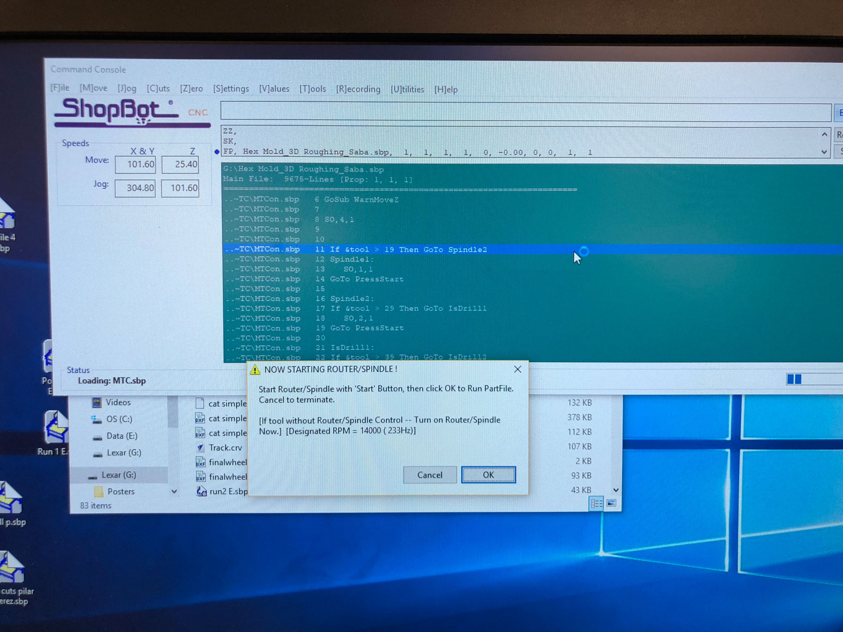Select line 11 If &tool > 19 row
The width and height of the screenshot is (843, 632).
pos(533,249)
